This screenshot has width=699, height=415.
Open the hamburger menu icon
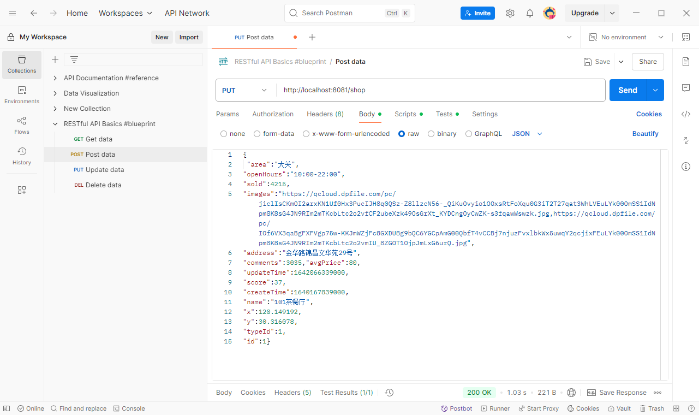(x=13, y=13)
